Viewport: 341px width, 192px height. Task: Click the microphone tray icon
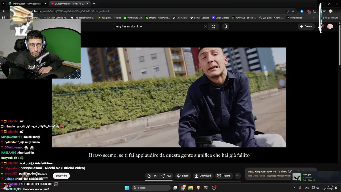(x=300, y=188)
